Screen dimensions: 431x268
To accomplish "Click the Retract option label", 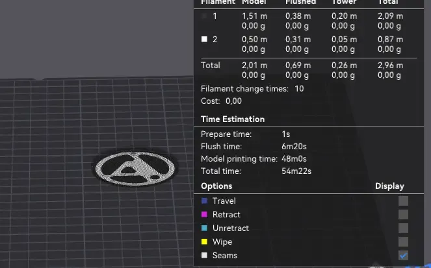I will pyautogui.click(x=226, y=215).
